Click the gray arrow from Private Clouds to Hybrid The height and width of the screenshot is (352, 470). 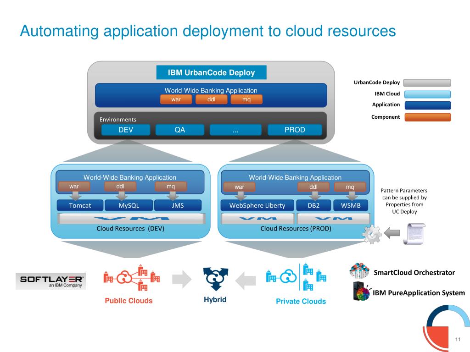pos(246,280)
